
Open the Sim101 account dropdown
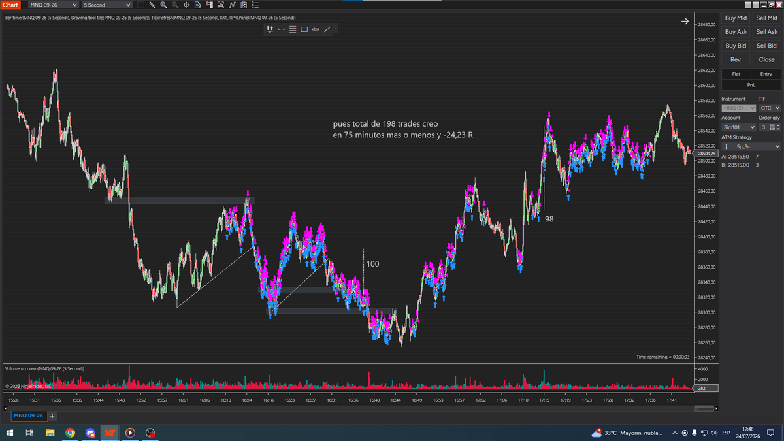point(739,127)
